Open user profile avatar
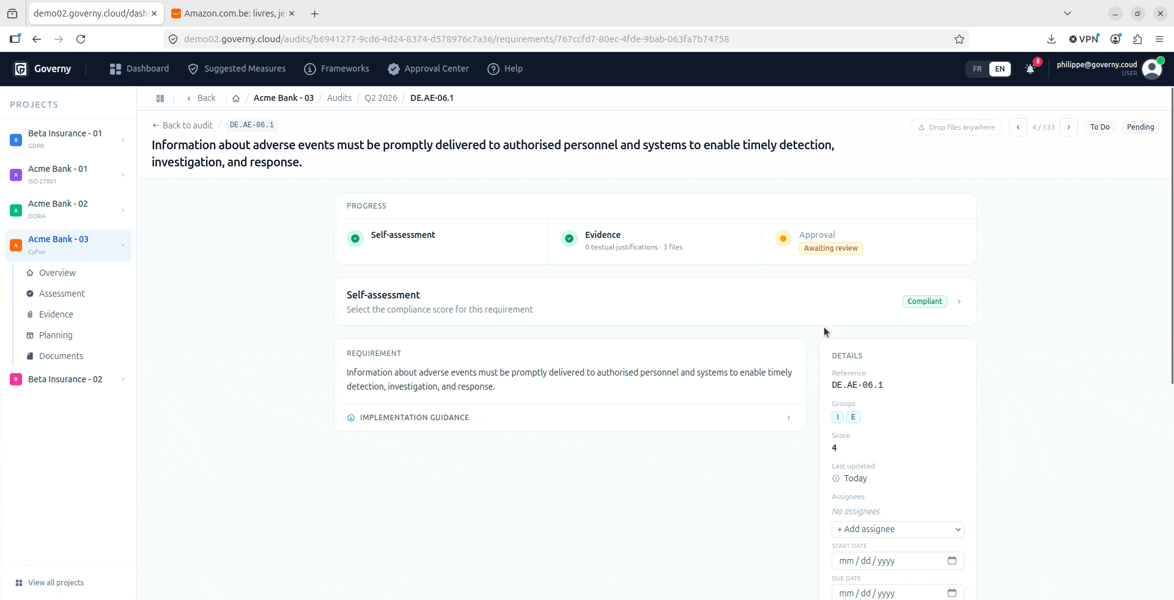 [1152, 69]
